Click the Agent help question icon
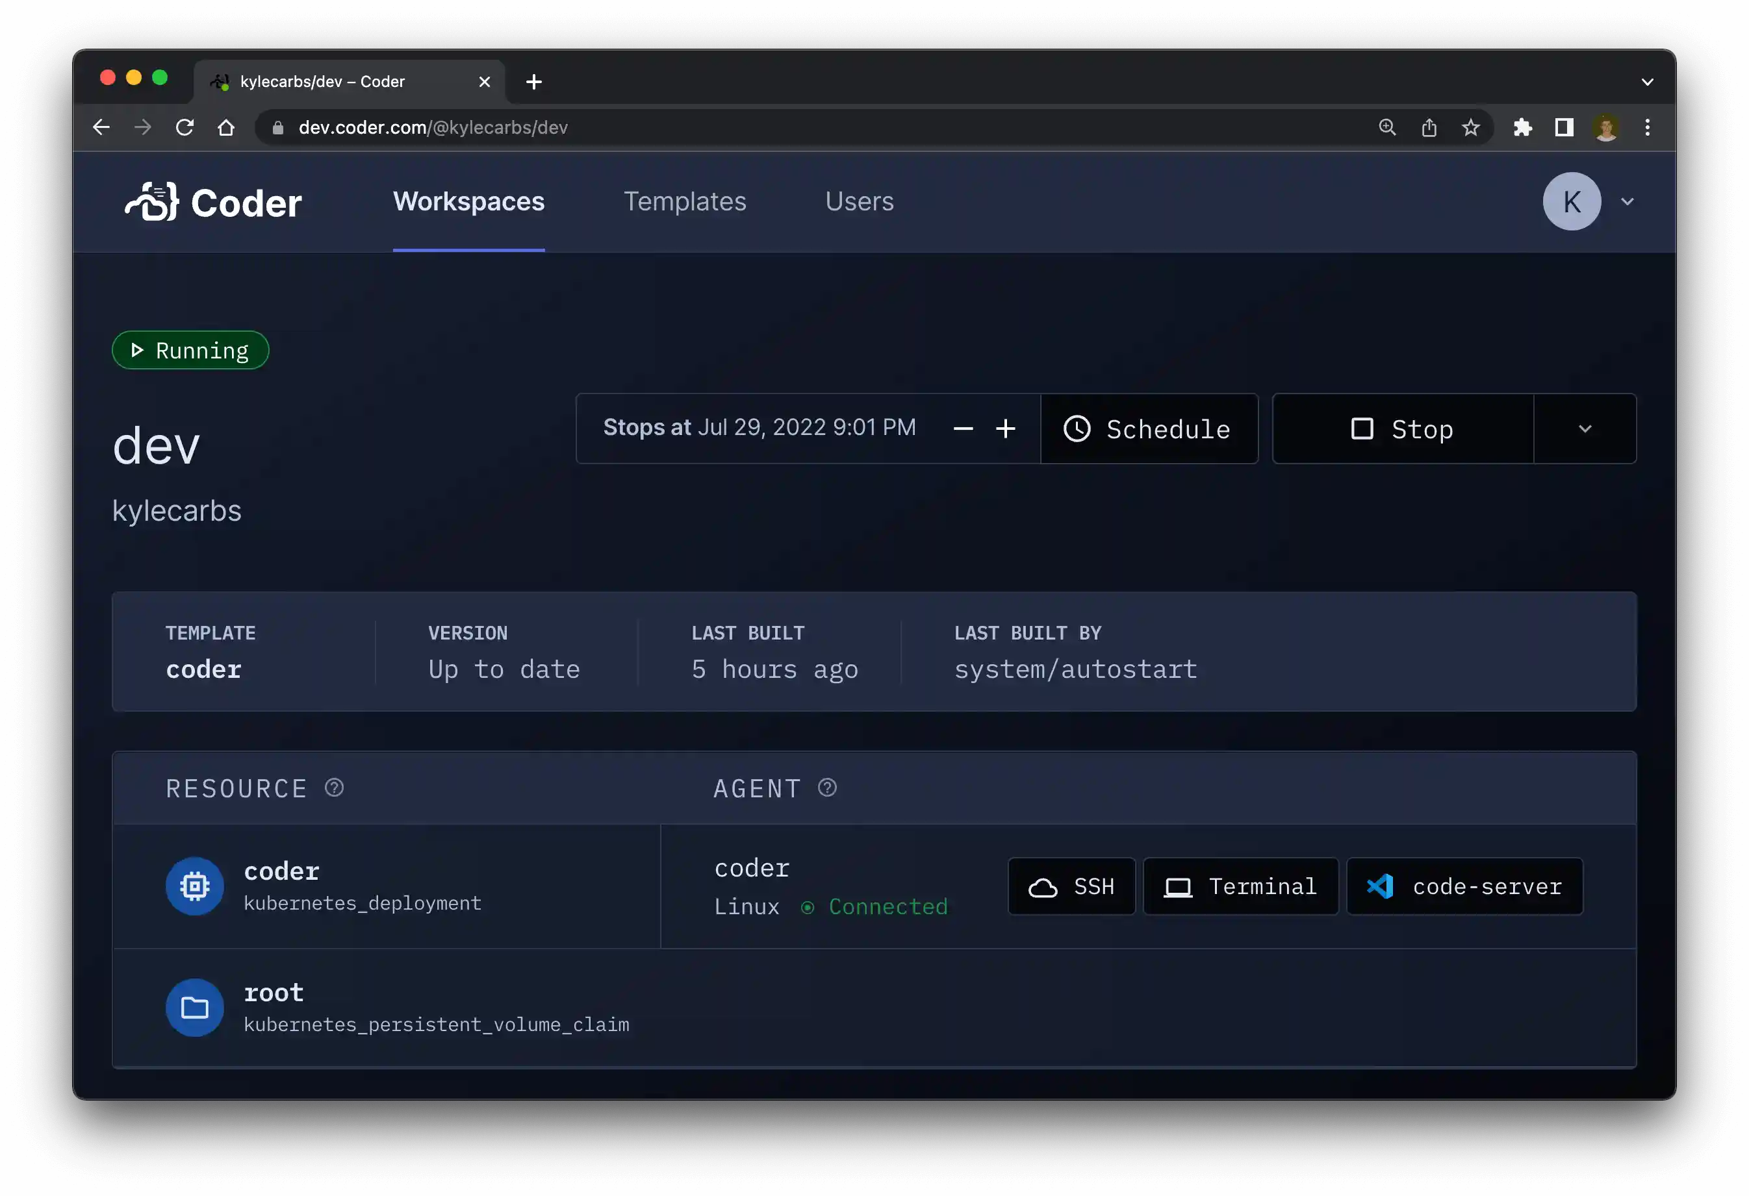Viewport: 1749px width, 1196px height. click(x=827, y=788)
